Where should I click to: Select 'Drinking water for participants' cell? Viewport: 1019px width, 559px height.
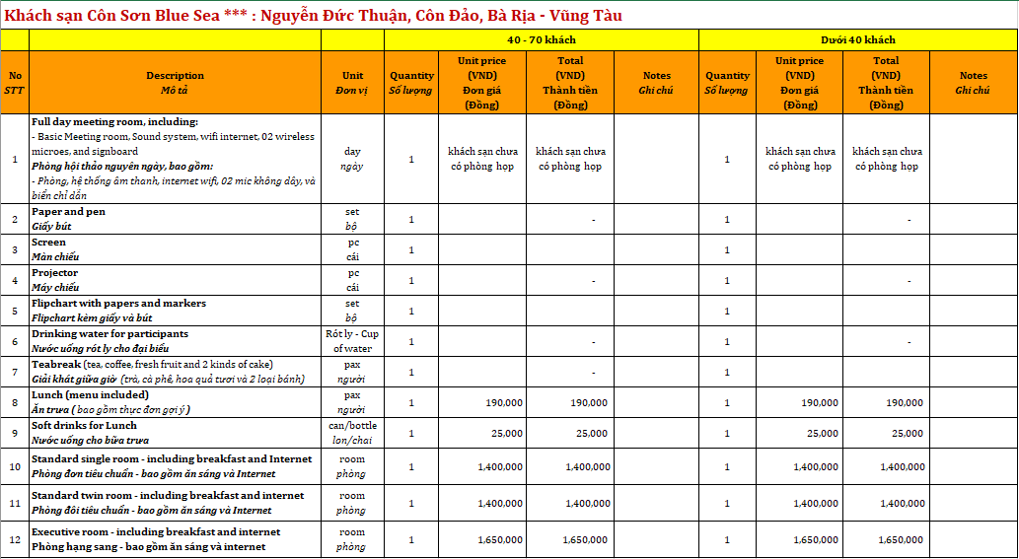[175, 341]
